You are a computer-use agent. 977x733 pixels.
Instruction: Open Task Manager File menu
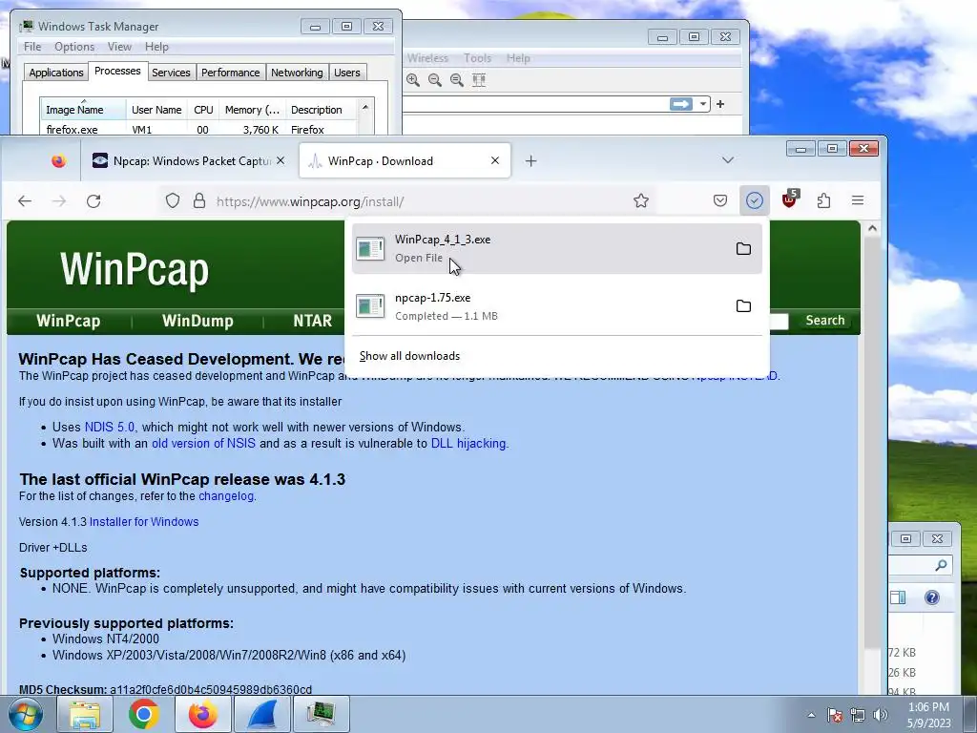tap(32, 47)
